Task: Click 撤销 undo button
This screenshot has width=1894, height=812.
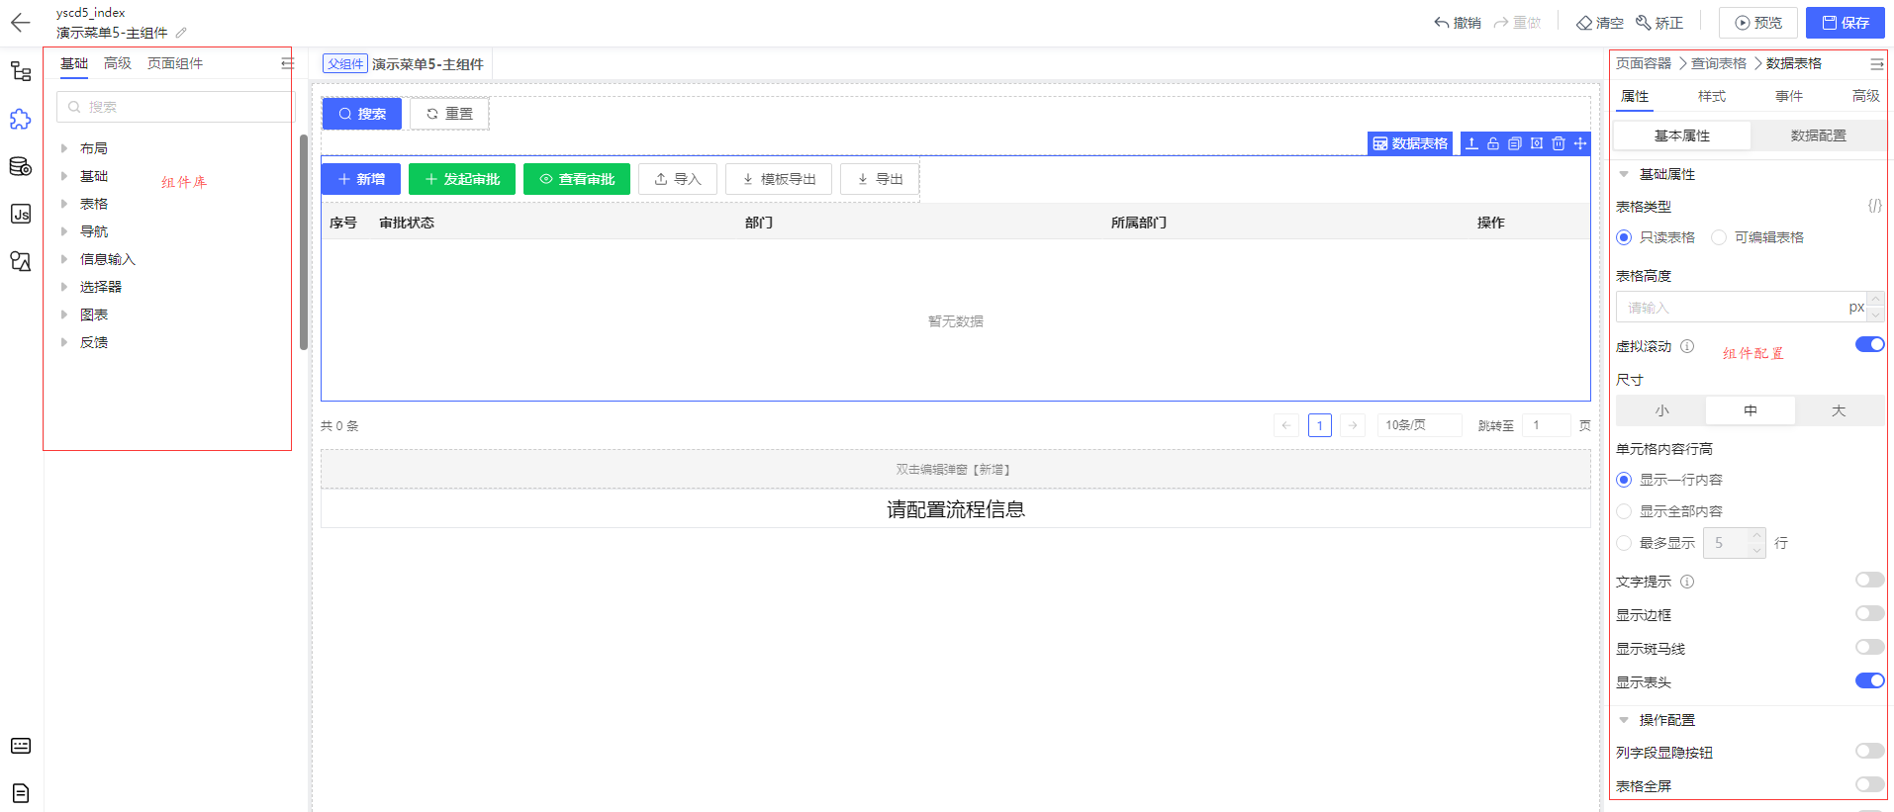Action: 1458,23
